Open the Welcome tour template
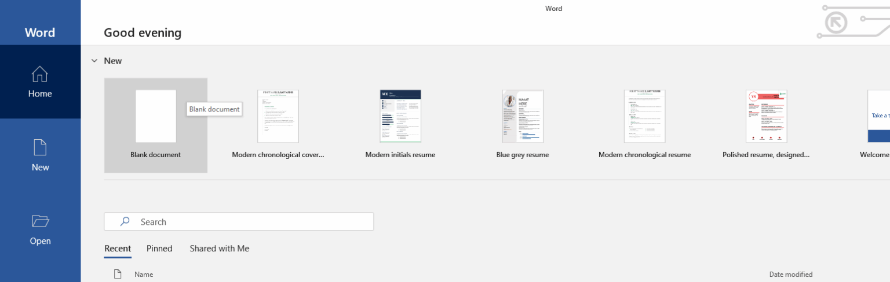890x282 pixels. point(878,125)
